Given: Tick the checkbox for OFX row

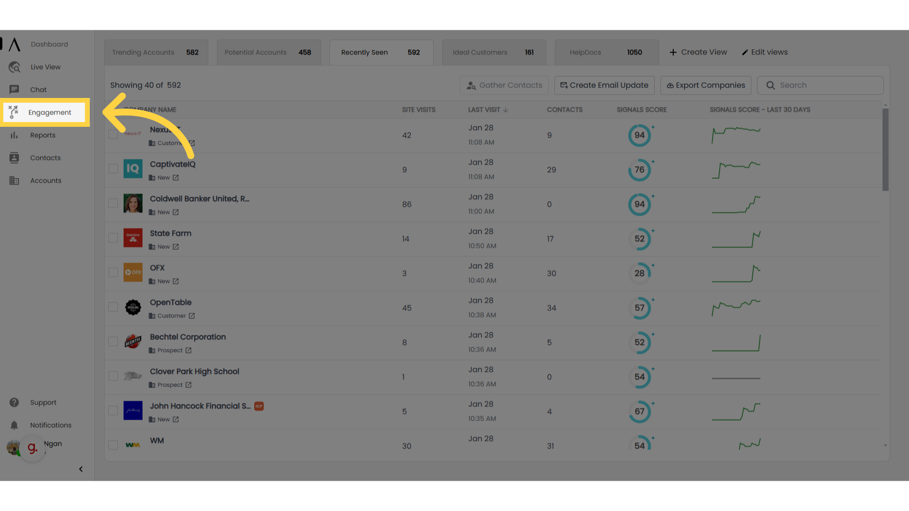Looking at the screenshot, I should [x=113, y=273].
